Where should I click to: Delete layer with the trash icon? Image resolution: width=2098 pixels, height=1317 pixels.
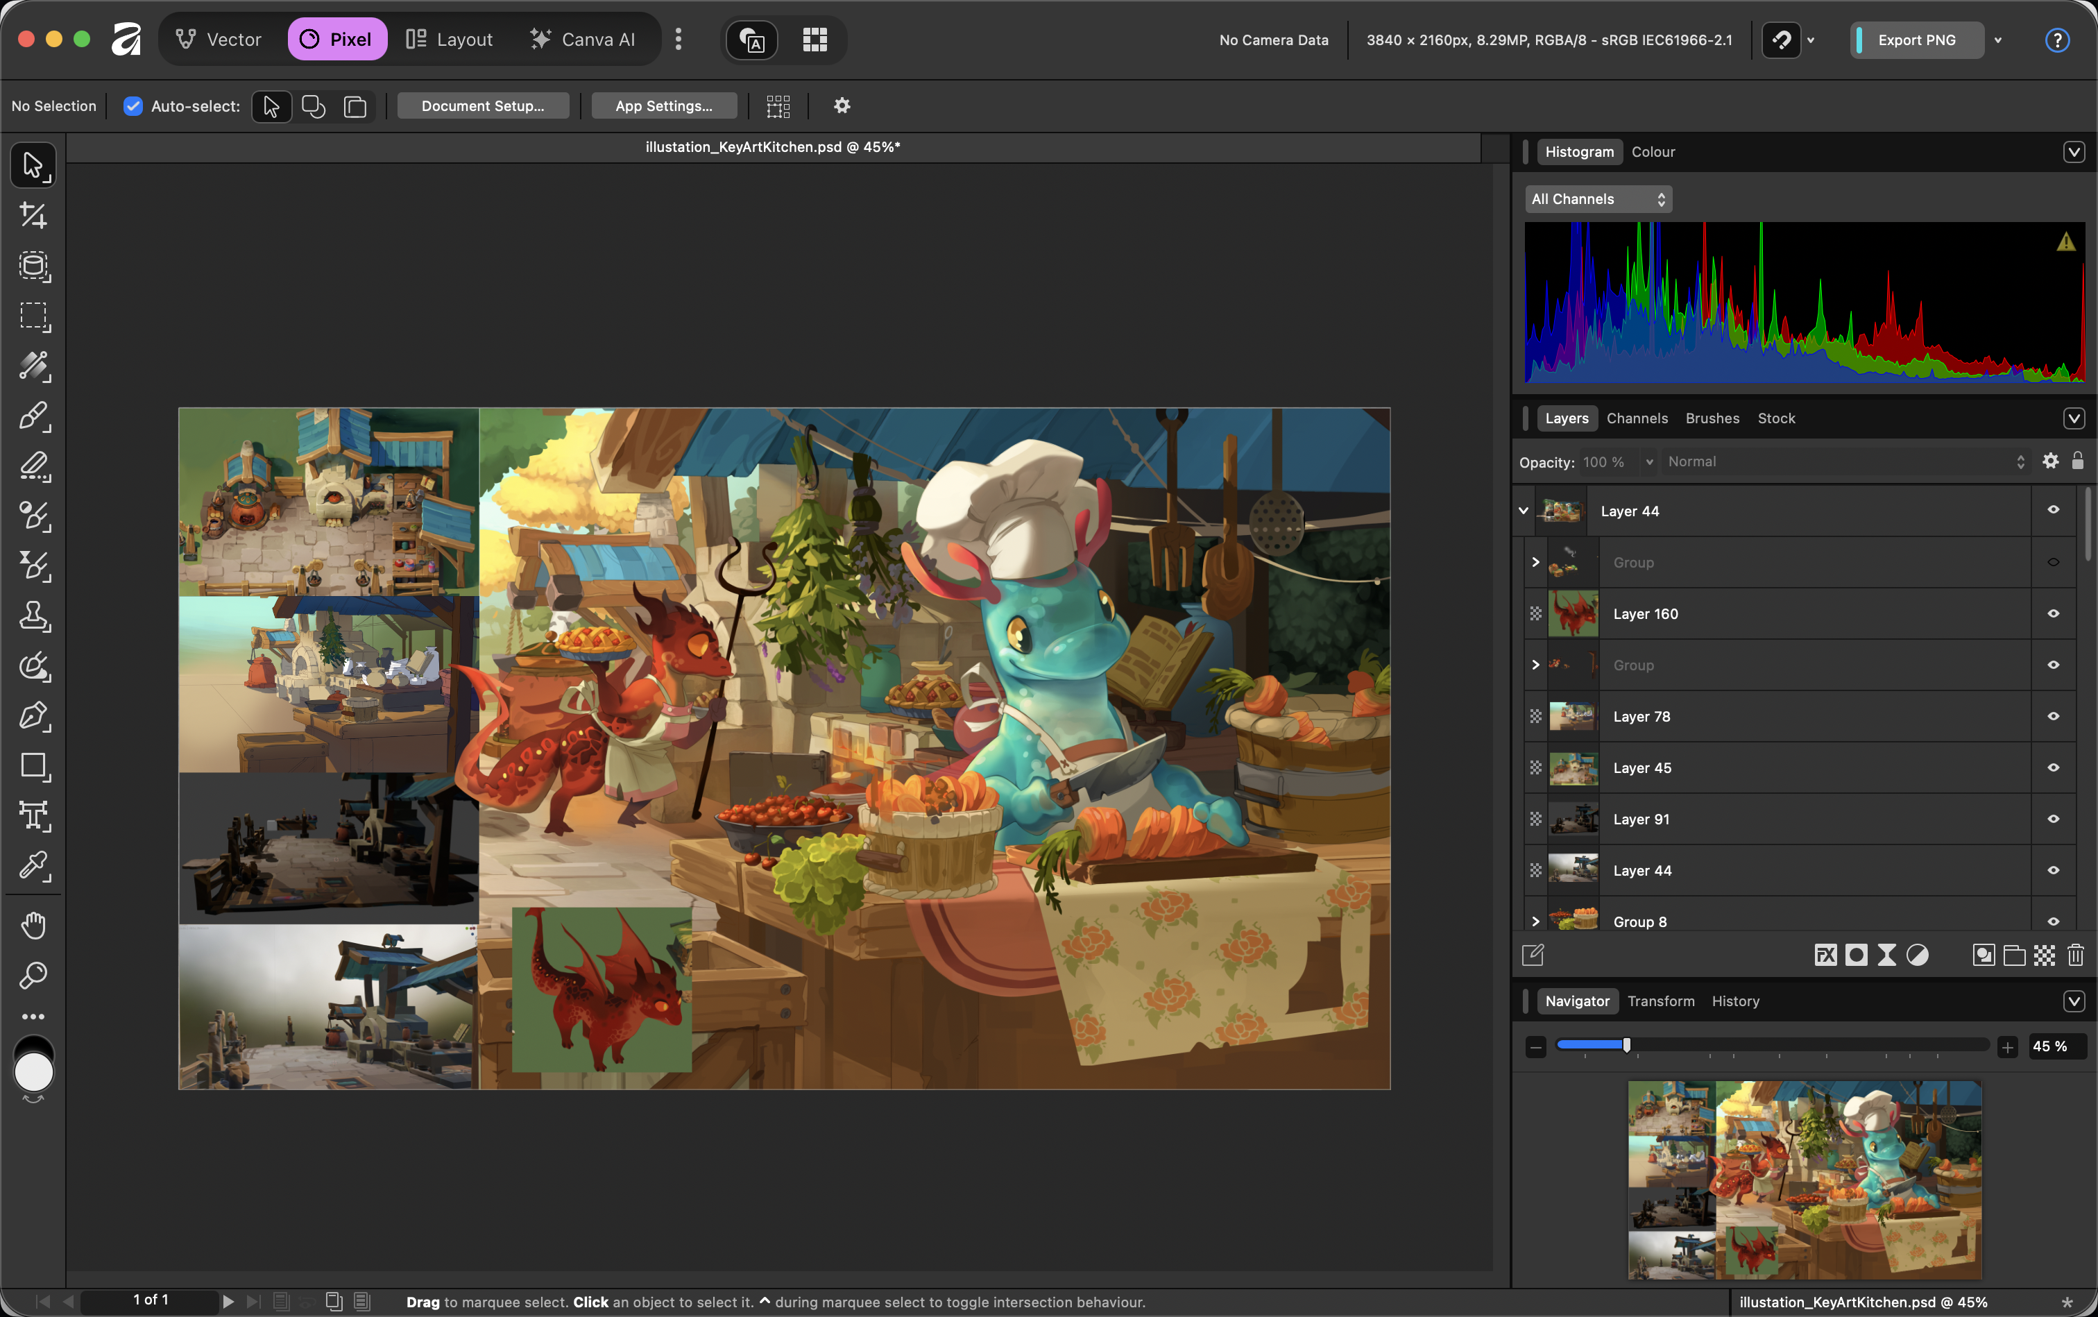[2075, 955]
